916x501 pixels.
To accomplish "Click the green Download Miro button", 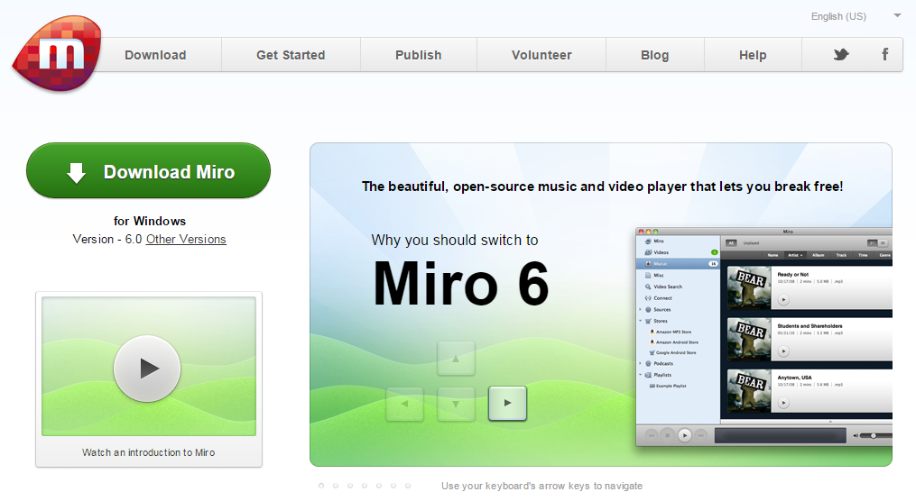I will coord(148,171).
